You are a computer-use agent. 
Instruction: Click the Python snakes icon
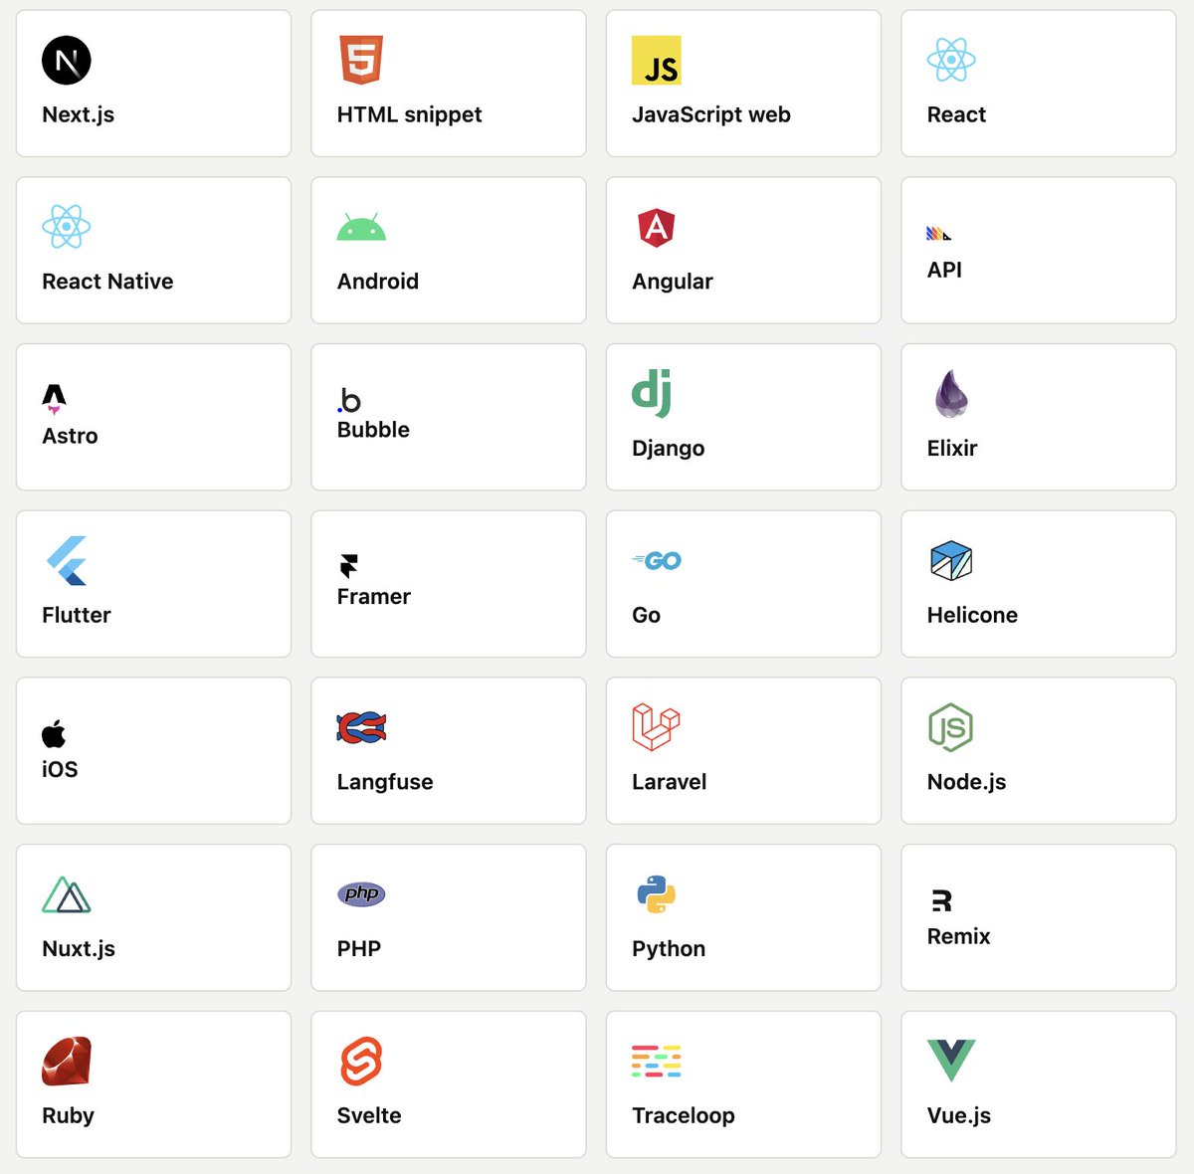pyautogui.click(x=657, y=894)
